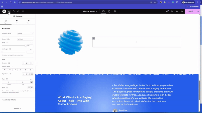
Task: Open the Elementor main menu logo
Action: [x=4, y=11]
